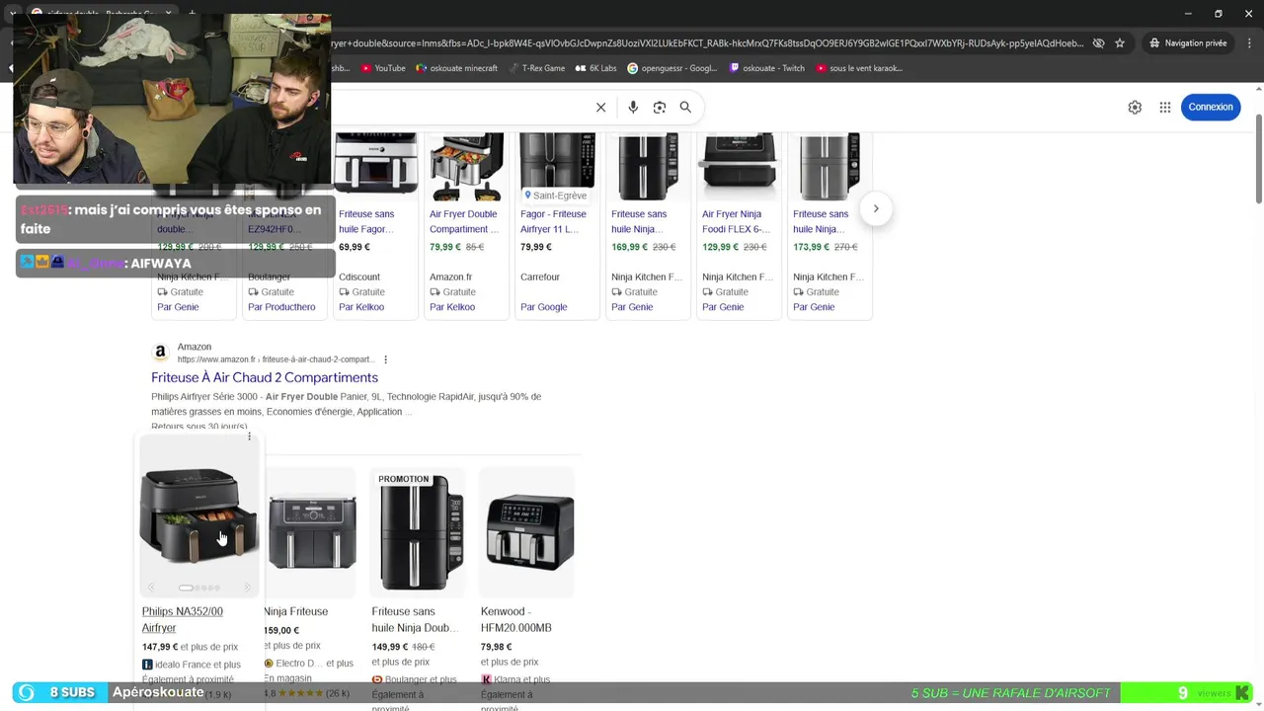1264x711 pixels.
Task: Click the browser address bar URL
Action: pos(706,43)
